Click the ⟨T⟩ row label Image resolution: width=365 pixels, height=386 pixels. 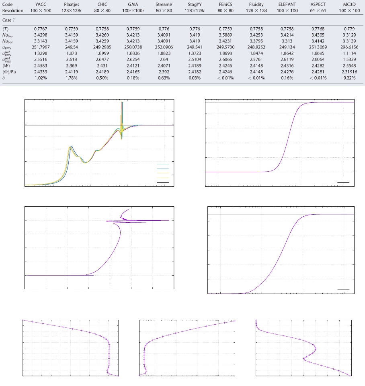(5, 29)
